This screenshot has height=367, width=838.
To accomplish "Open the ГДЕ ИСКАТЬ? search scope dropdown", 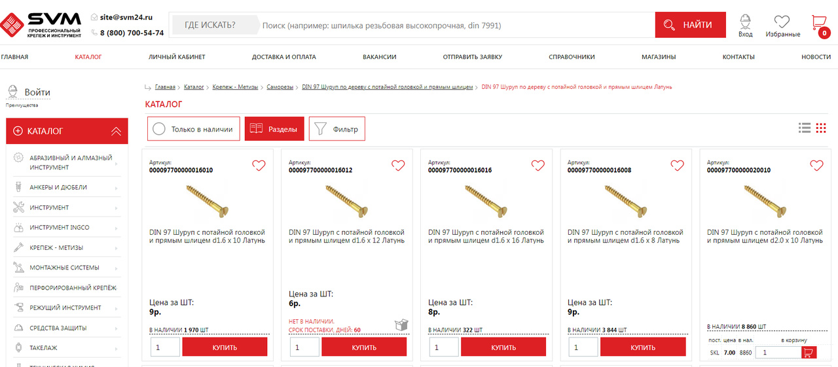I will click(209, 26).
